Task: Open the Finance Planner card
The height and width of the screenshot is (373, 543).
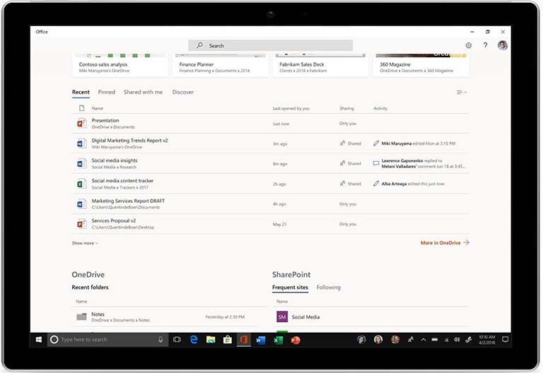Action: (x=221, y=65)
